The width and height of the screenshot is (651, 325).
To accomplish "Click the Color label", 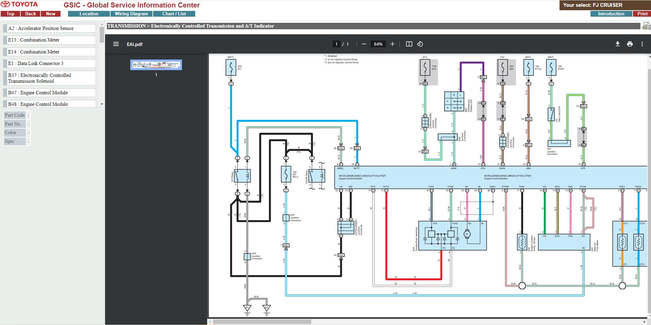I will (x=15, y=133).
